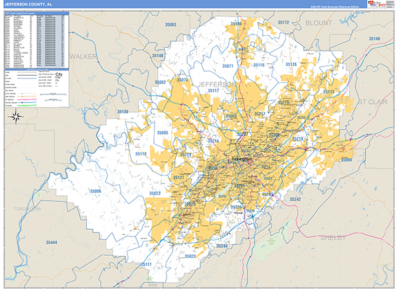Click the TUSCALOOSA county label
Viewport: 398px width, 289px height.
click(x=28, y=209)
